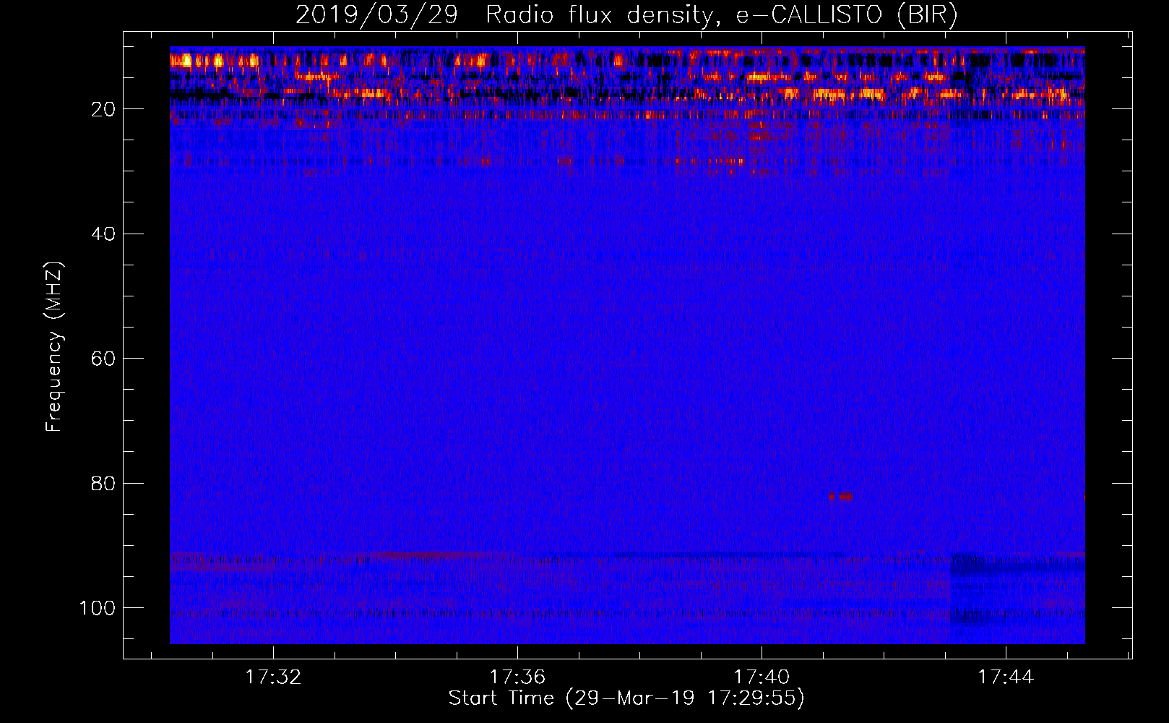Viewport: 1169px width, 723px height.
Task: Click the 40 frequency tick label
Action: coord(103,234)
